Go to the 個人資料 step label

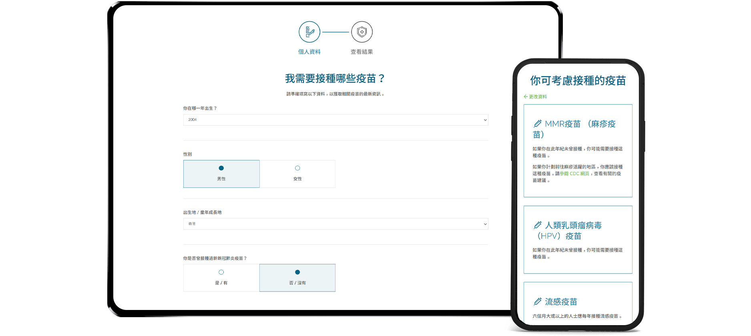coord(309,52)
